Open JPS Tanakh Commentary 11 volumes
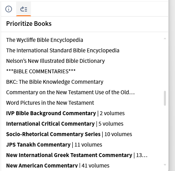The image size is (175, 171). (x=54, y=144)
